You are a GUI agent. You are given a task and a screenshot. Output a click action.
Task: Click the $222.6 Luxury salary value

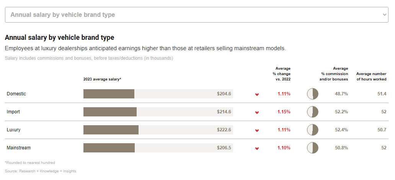[224, 130]
